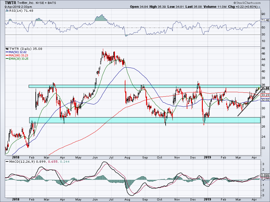Click the 71.48 RSI value tag
Image resolution: width=270 pixels, height=202 pixels.
pyautogui.click(x=265, y=20)
